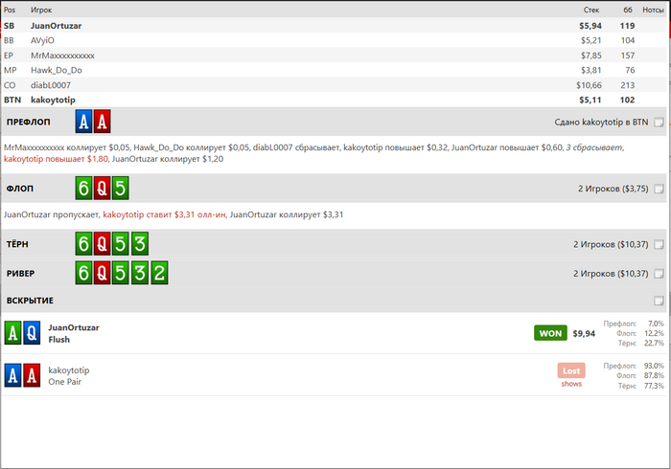Click the green 6 card in the river row
This screenshot has height=469, width=671.
pos(84,273)
